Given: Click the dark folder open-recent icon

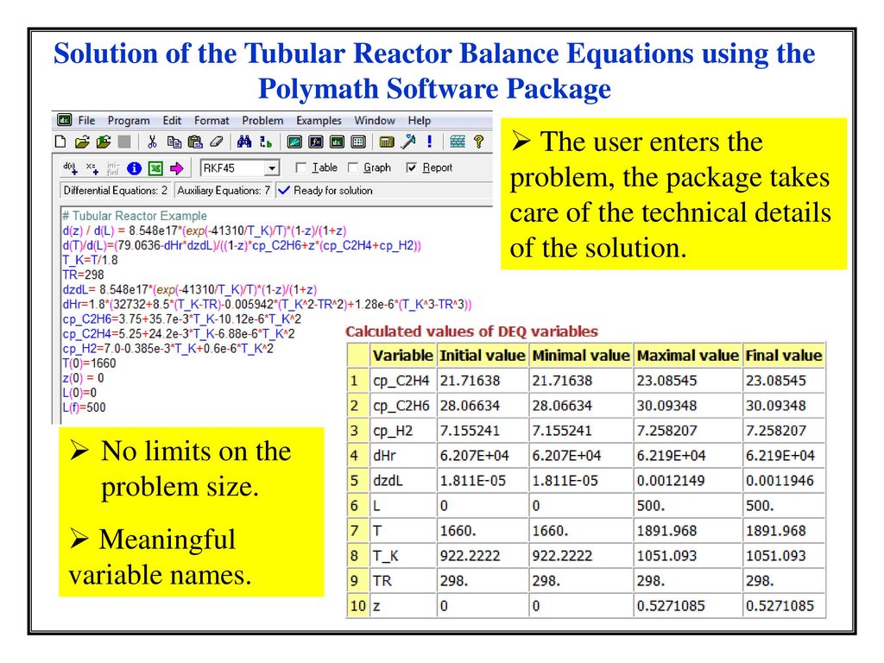Looking at the screenshot, I should coord(104,142).
